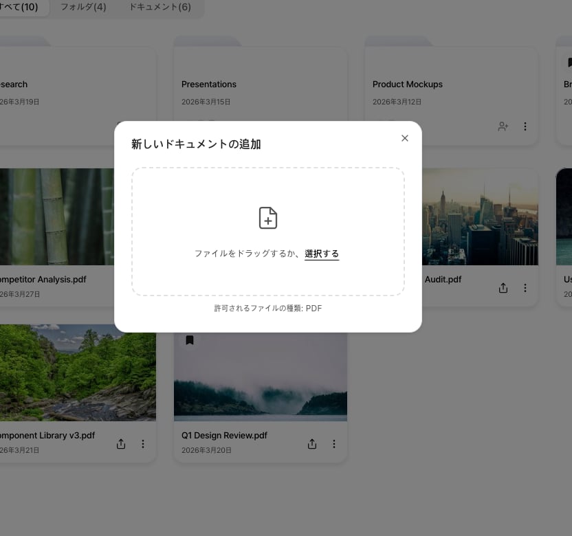Select the Component Library v3.pdf file name
This screenshot has width=572, height=536.
pos(47,436)
